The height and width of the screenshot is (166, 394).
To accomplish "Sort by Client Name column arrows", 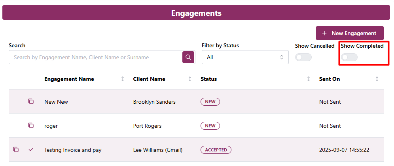I will pos(190,79).
